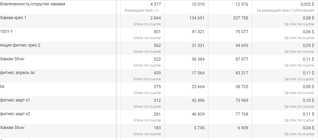The width and height of the screenshot is (318, 140).
Task: Click the reach value 46 809
Action: (x=197, y=114)
